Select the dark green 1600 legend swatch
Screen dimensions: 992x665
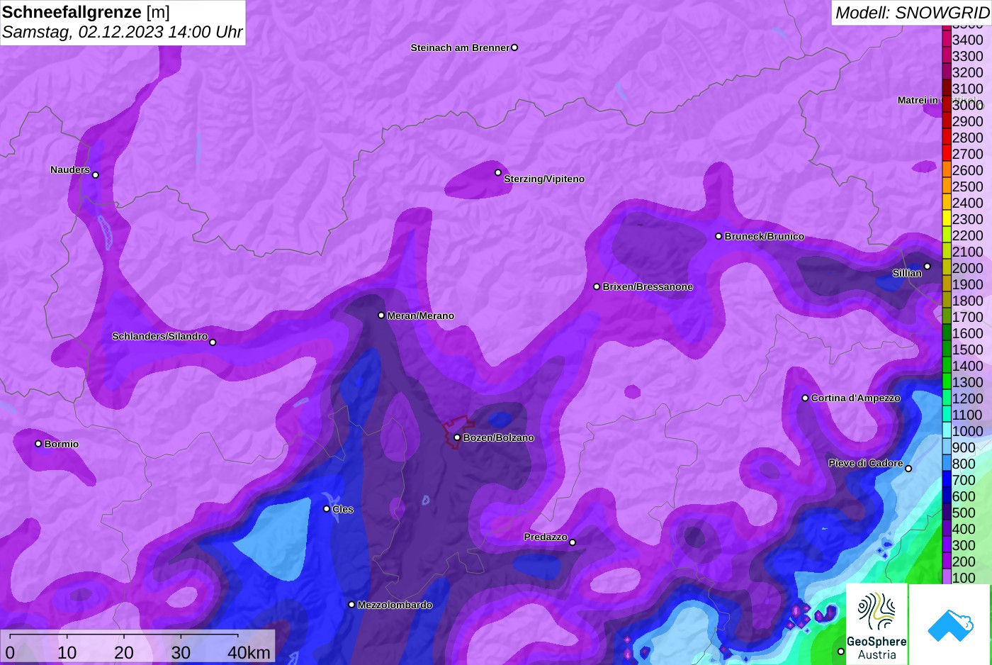tap(947, 333)
